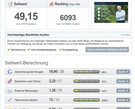This screenshot has height=109, width=135.
Task: Click Jetzt unverbindlich Beispiele anfordern button
Action: point(107,50)
